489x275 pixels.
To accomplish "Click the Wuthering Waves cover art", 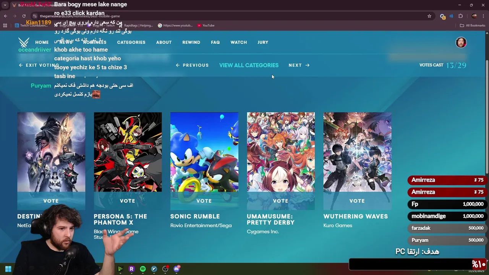I will point(357,152).
